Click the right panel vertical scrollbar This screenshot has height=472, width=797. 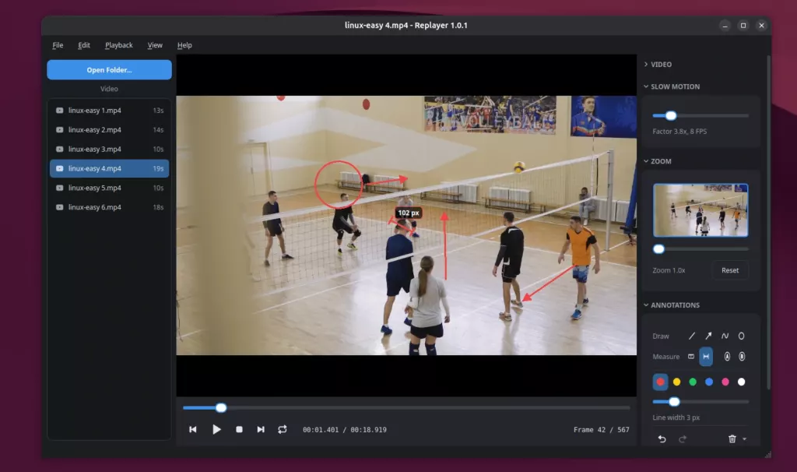tap(768, 223)
